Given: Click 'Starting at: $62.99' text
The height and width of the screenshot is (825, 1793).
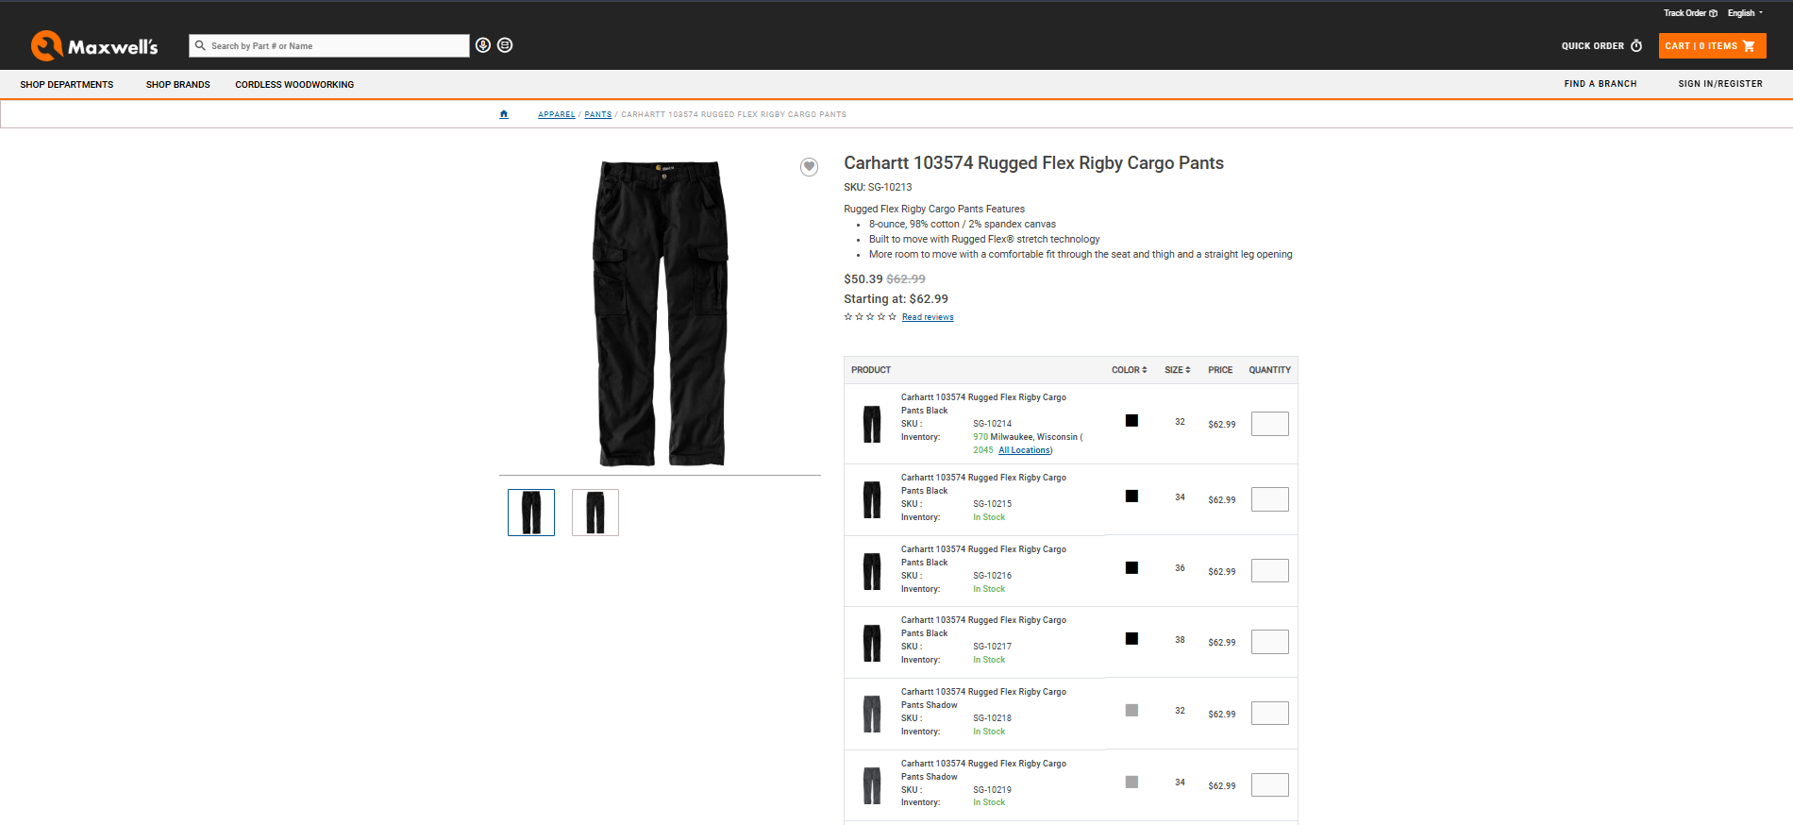Looking at the screenshot, I should [896, 299].
